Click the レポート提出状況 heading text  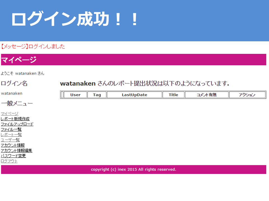(145, 83)
